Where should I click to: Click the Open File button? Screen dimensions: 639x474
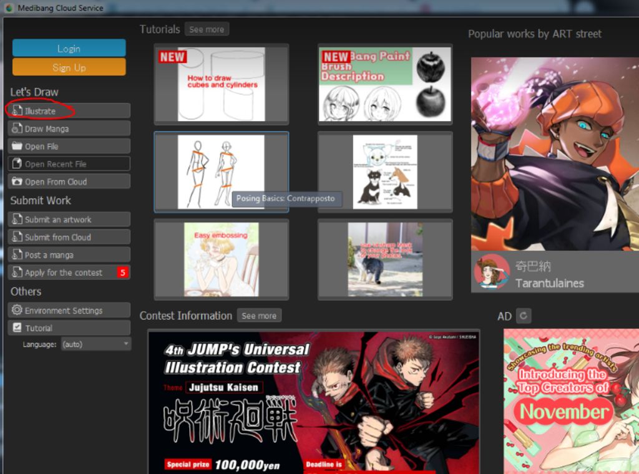69,146
